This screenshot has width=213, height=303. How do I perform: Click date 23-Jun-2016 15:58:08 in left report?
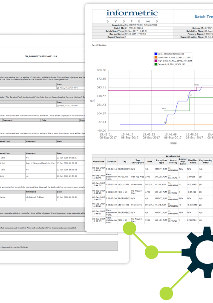67,170
